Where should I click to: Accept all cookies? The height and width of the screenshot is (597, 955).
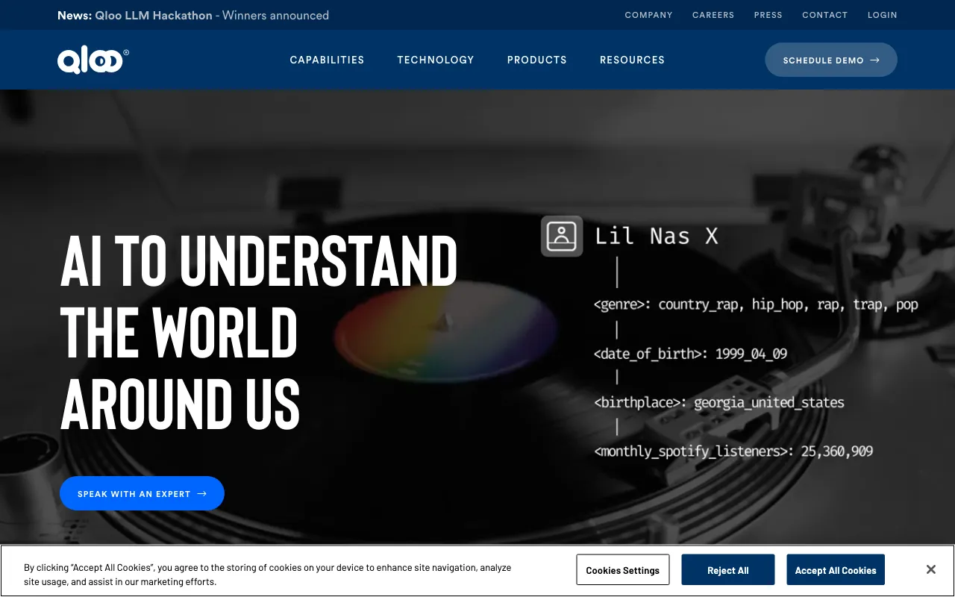pyautogui.click(x=836, y=570)
